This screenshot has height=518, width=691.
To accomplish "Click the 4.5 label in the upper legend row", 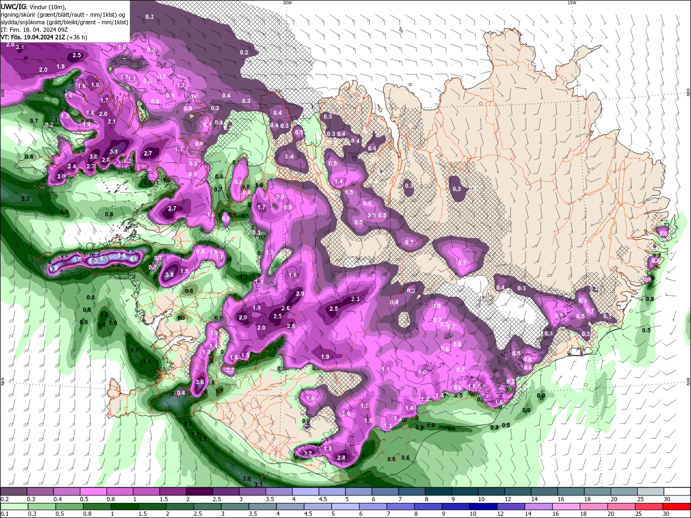I will pos(323,499).
